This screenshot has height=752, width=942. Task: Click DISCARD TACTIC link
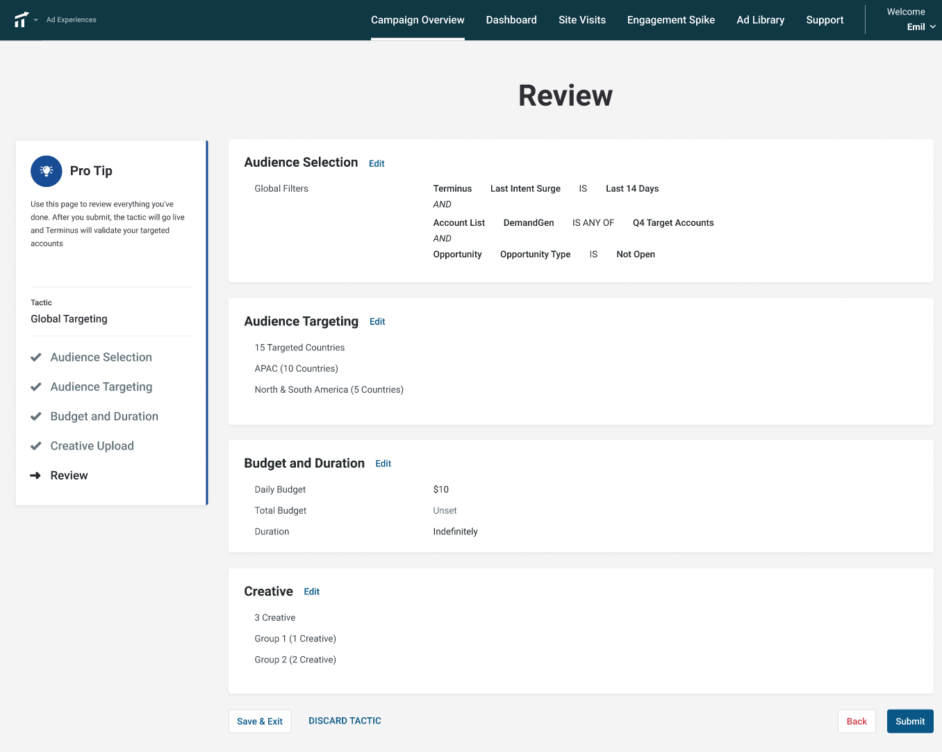(345, 721)
